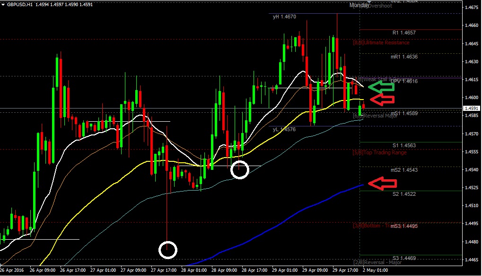
Task: Click 1.4660 on the price axis
Action: 472,25
